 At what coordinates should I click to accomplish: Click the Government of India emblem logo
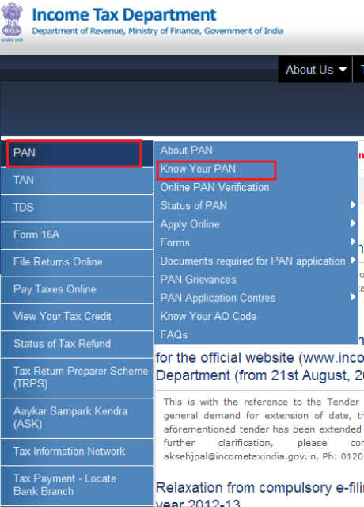click(x=12, y=22)
